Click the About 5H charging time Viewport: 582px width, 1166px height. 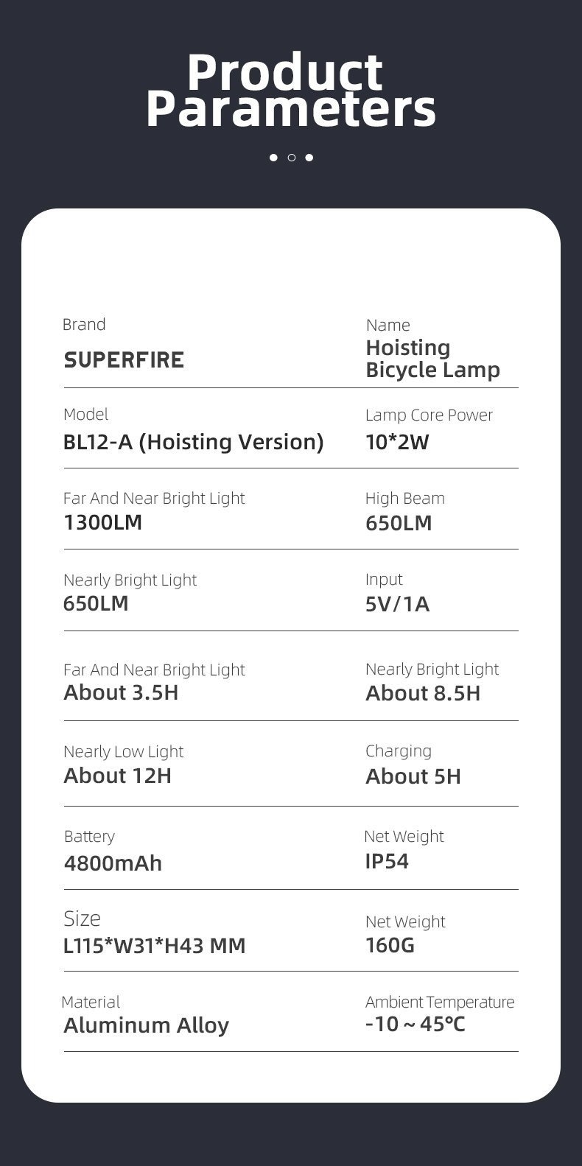click(413, 776)
